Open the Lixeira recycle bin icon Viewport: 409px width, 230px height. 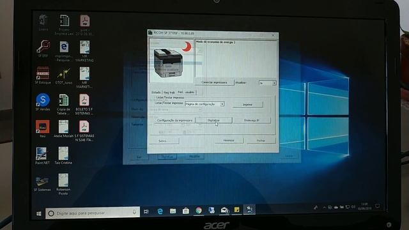click(43, 22)
